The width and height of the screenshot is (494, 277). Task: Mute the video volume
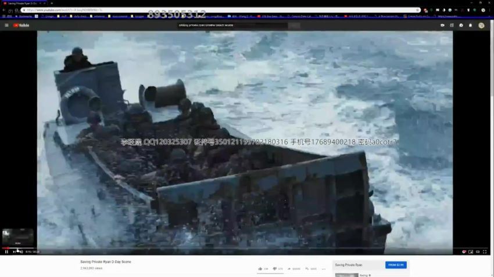pyautogui.click(x=21, y=252)
